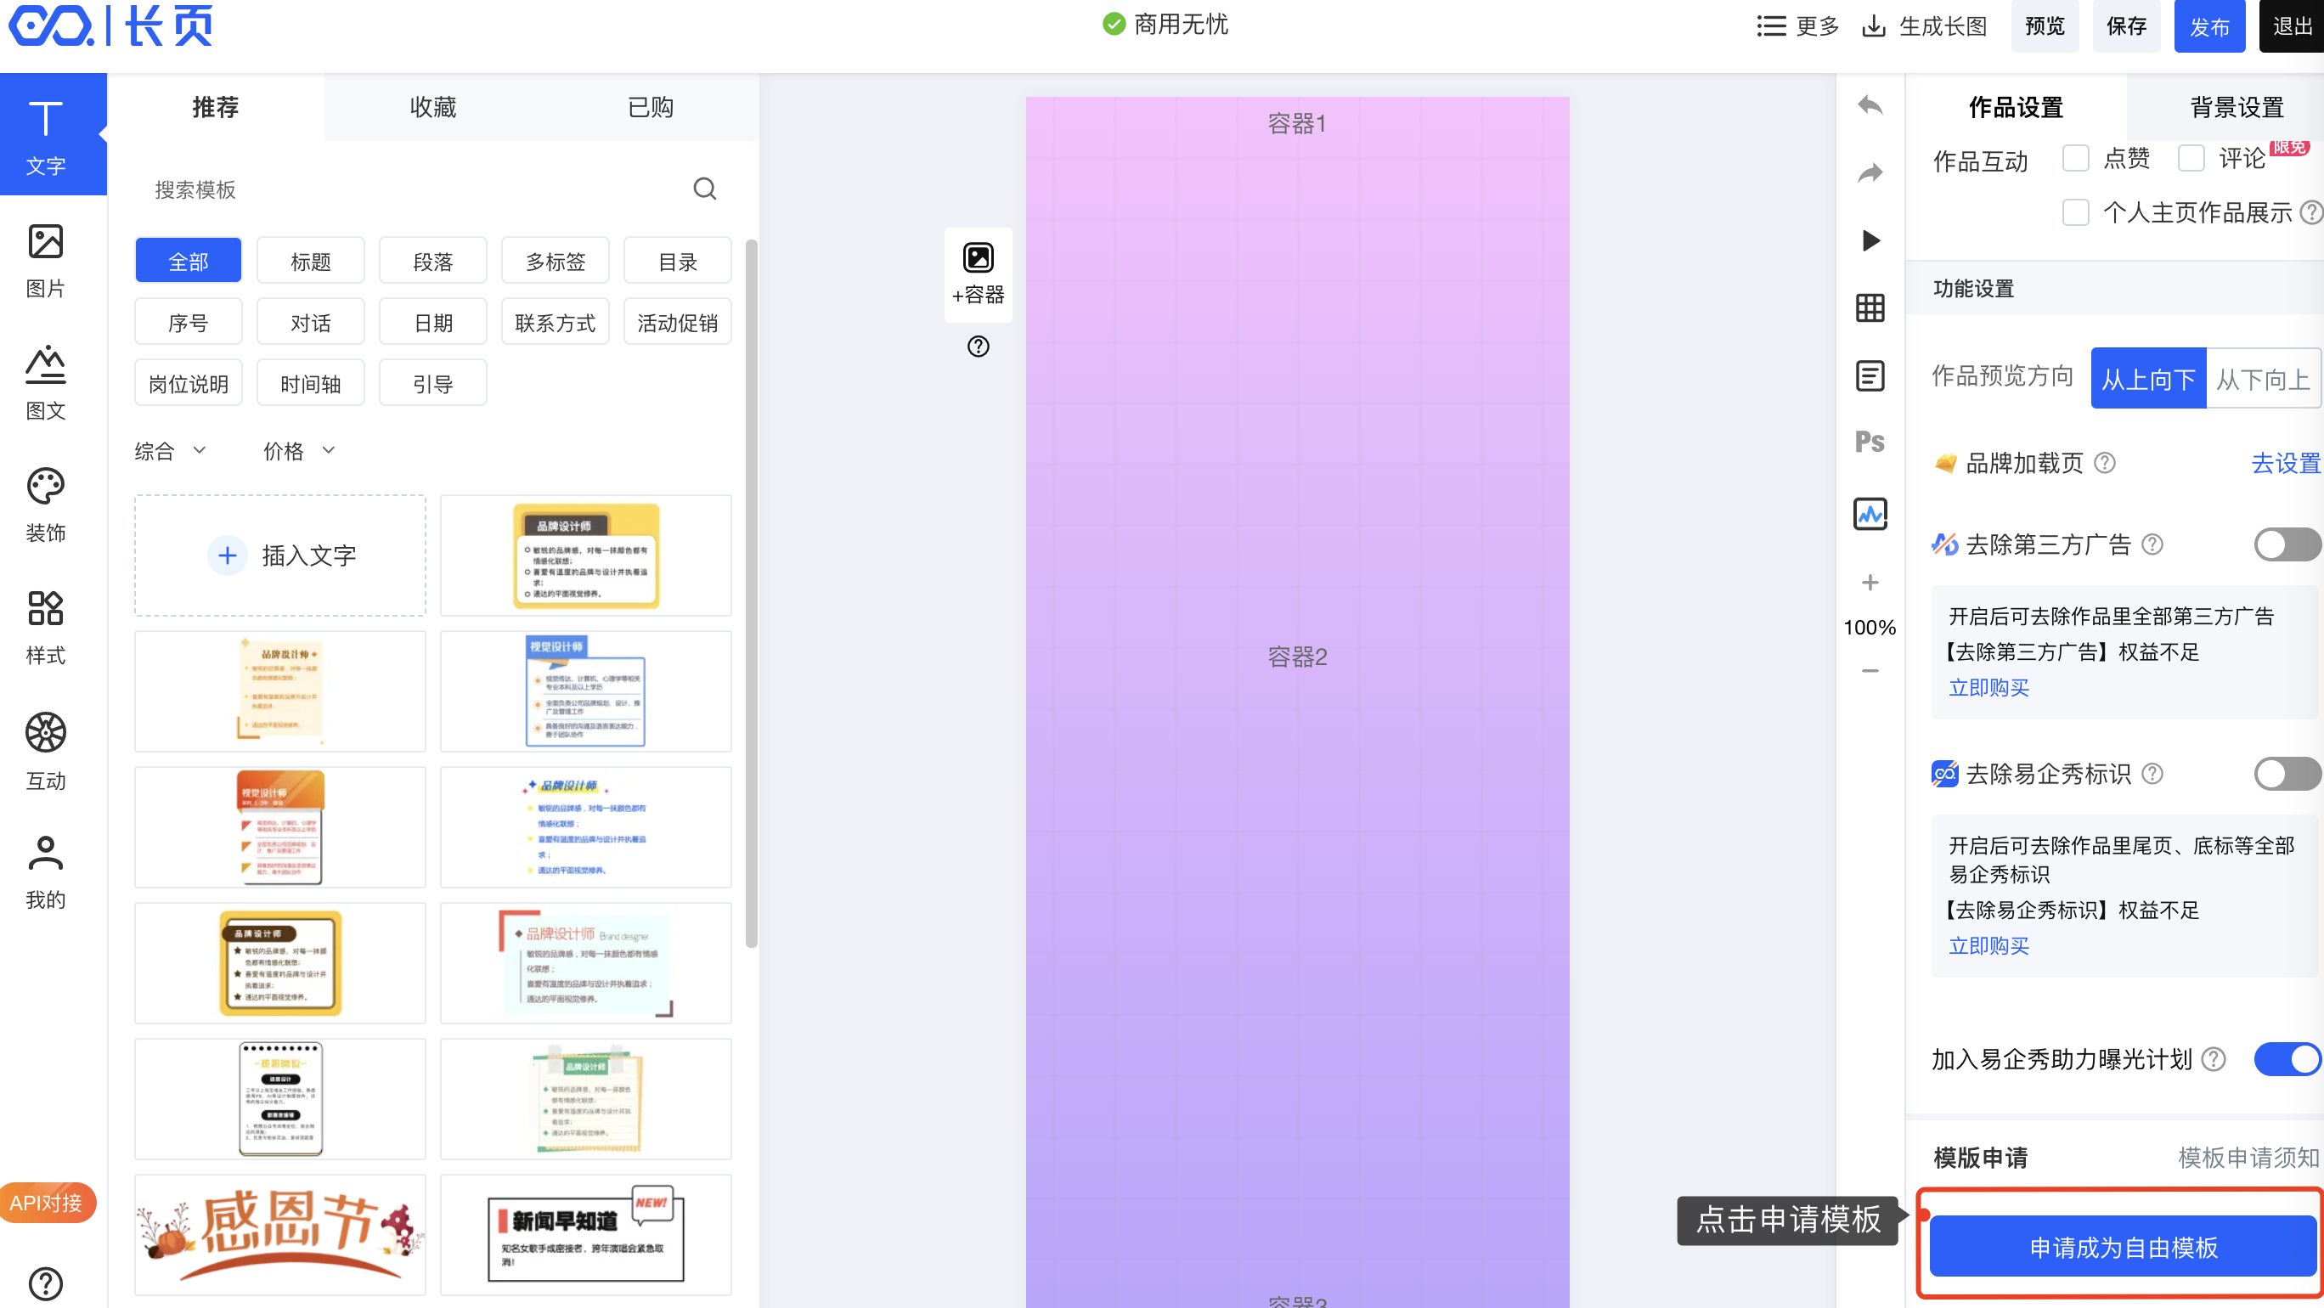Image resolution: width=2324 pixels, height=1308 pixels.
Task: Open the 作品设置 tab
Action: coord(2017,107)
